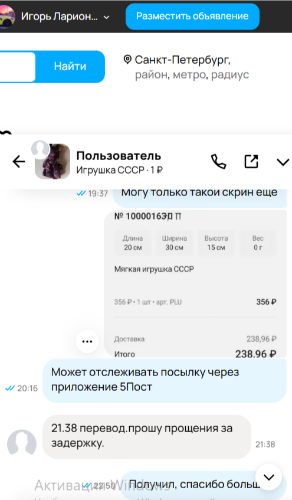Click the back arrow in chat header

(18, 162)
